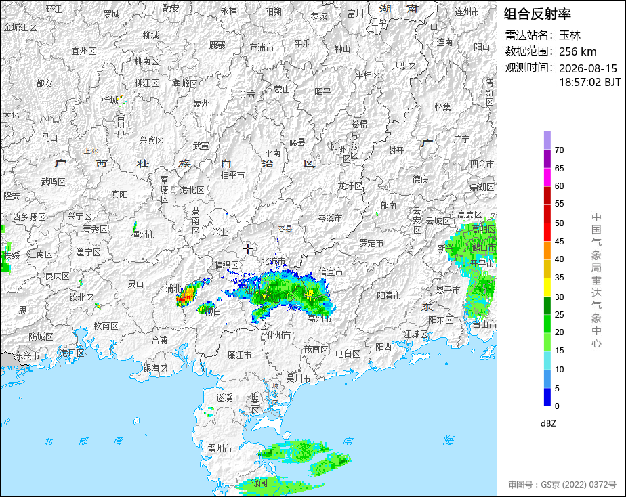Click the dBZ unit label under legend
The height and width of the screenshot is (497, 626).
coord(548,423)
